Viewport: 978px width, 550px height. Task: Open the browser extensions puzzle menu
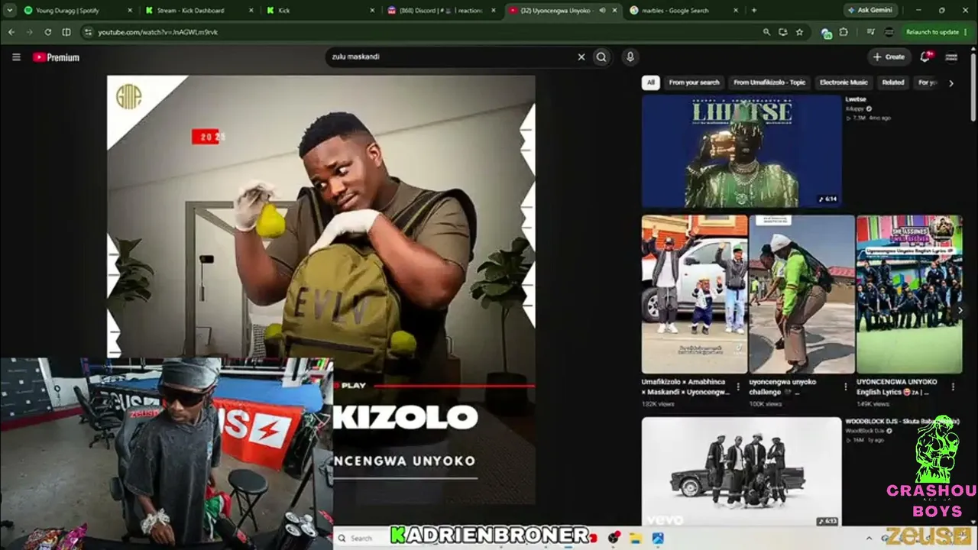tap(844, 32)
